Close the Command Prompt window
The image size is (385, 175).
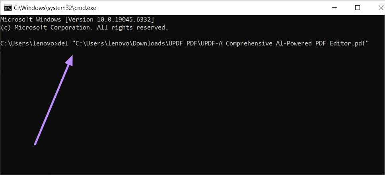tap(381, 8)
